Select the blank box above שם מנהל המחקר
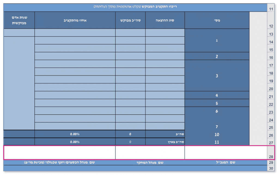 (150, 152)
